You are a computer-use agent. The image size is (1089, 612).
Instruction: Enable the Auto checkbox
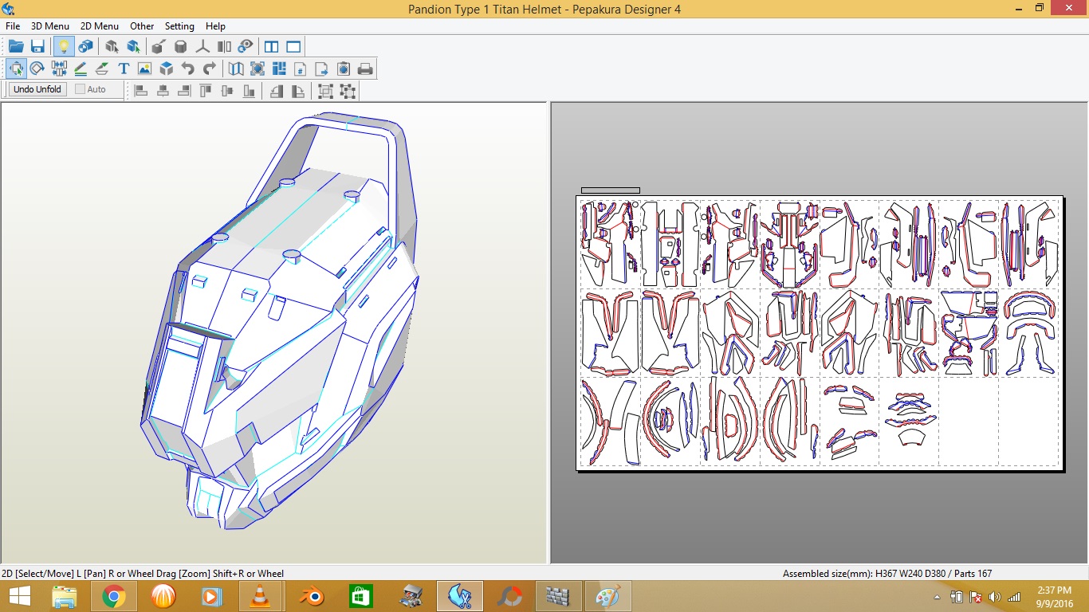click(x=81, y=89)
